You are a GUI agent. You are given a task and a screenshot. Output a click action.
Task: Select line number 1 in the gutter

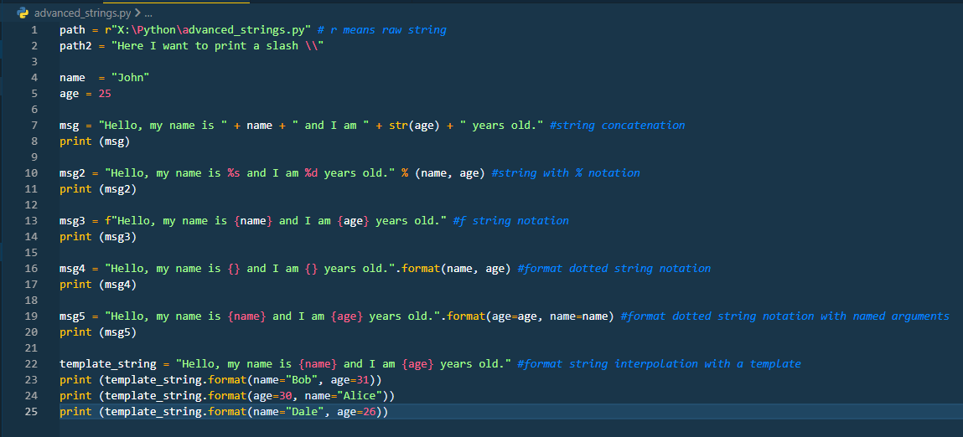pos(34,30)
